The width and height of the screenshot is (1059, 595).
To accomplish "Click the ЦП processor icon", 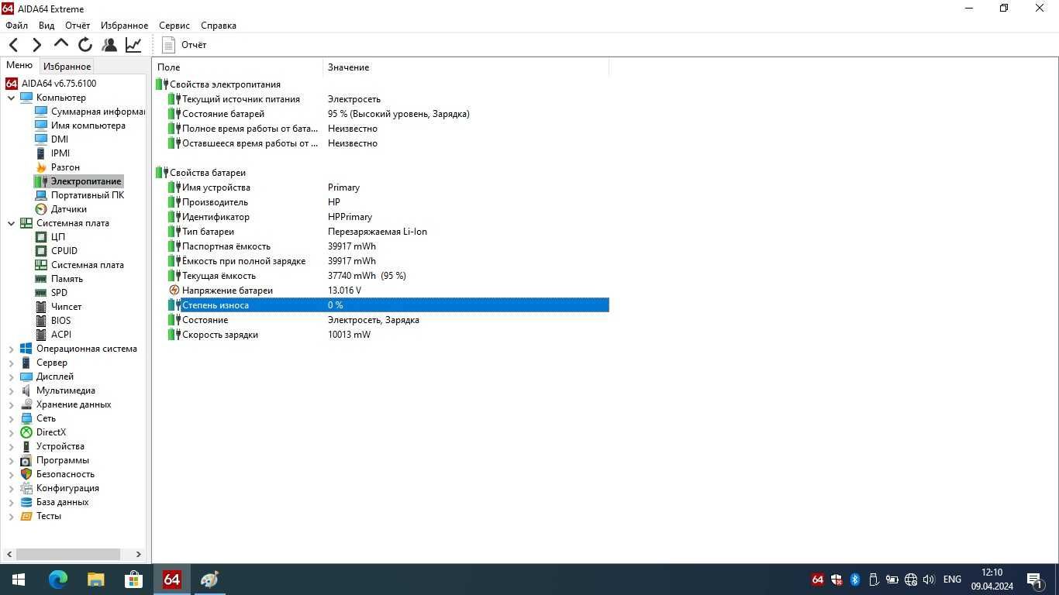I will (x=41, y=237).
